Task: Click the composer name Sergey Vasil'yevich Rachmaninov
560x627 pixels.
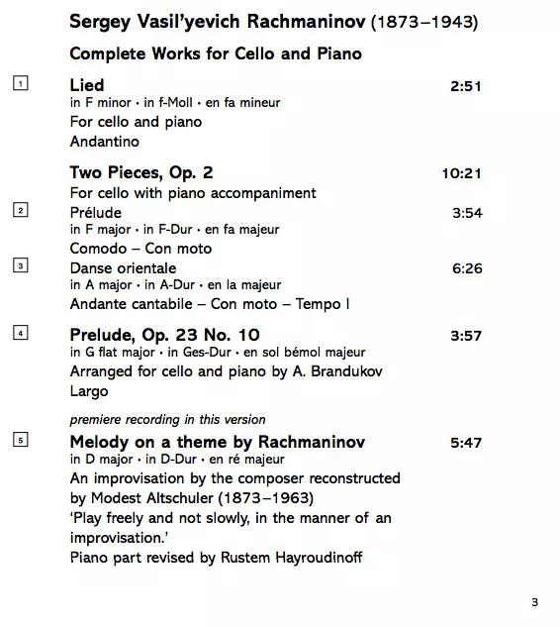Action: click(218, 22)
